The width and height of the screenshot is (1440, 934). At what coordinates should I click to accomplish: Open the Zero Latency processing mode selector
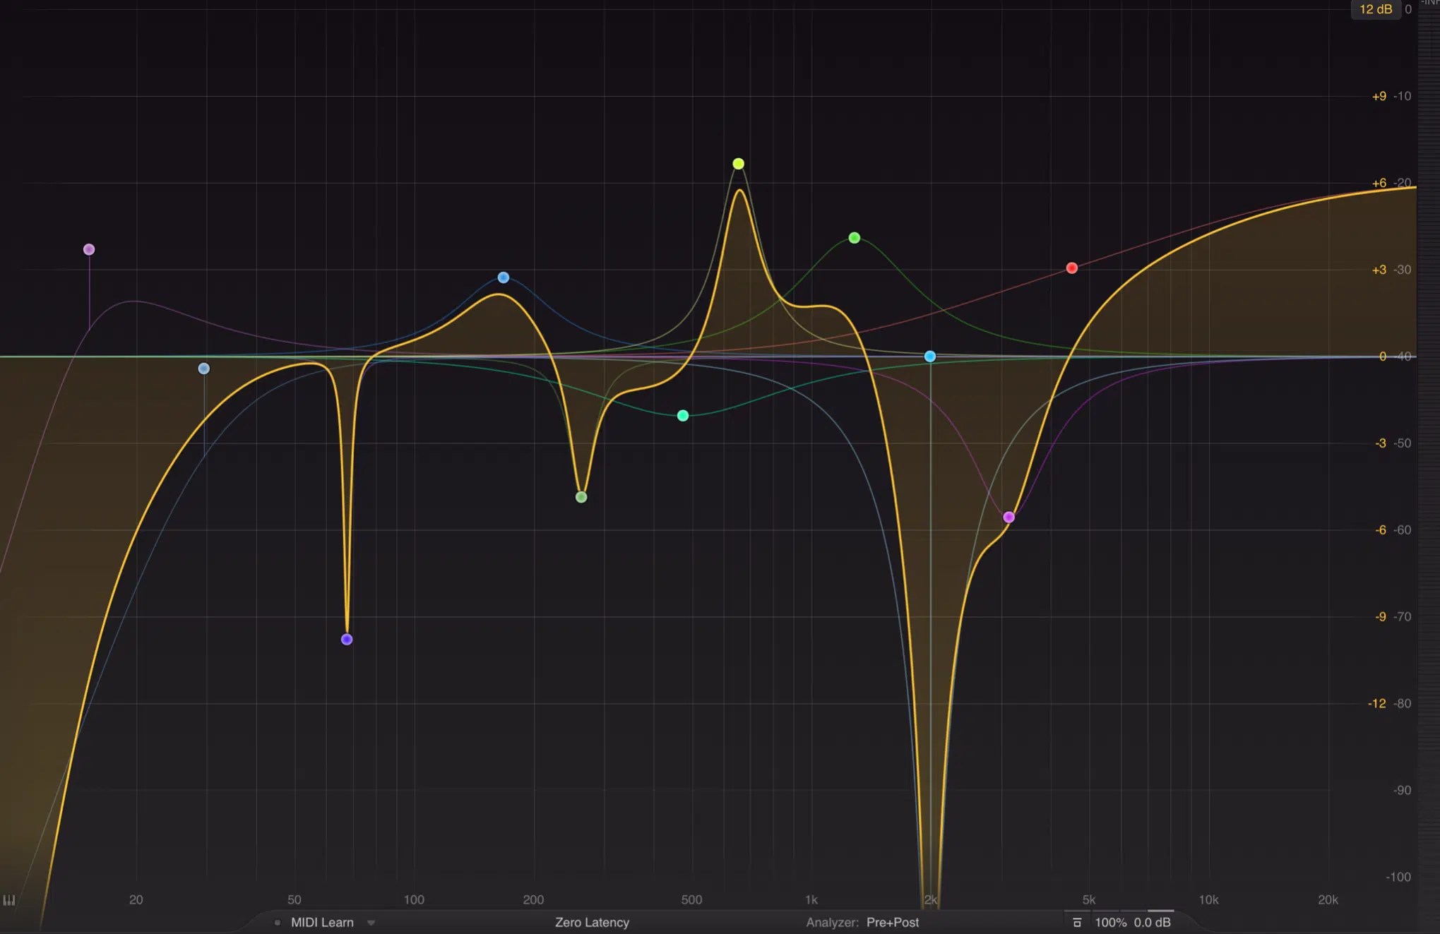(x=591, y=922)
